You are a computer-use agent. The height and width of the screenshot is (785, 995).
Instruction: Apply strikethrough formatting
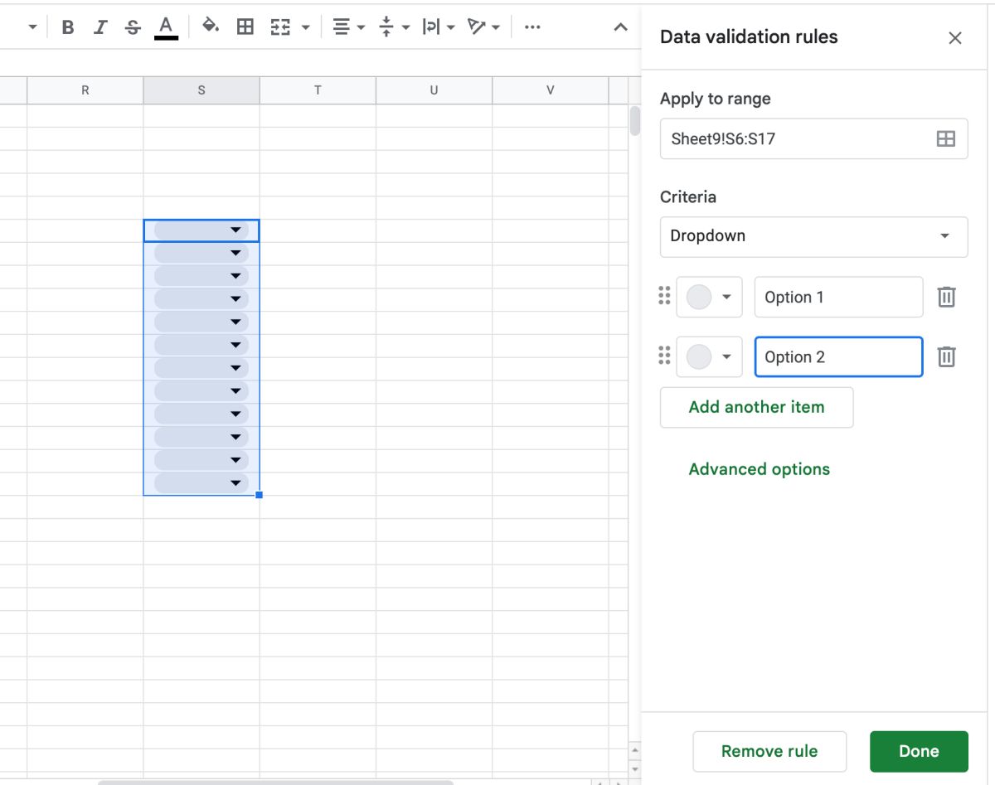coord(133,27)
